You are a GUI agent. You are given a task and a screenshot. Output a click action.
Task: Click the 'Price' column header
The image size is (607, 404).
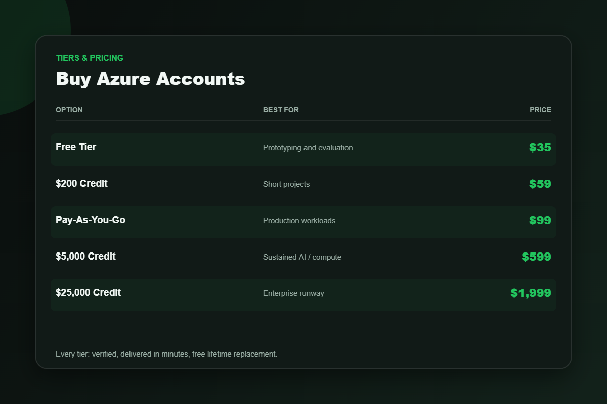541,110
